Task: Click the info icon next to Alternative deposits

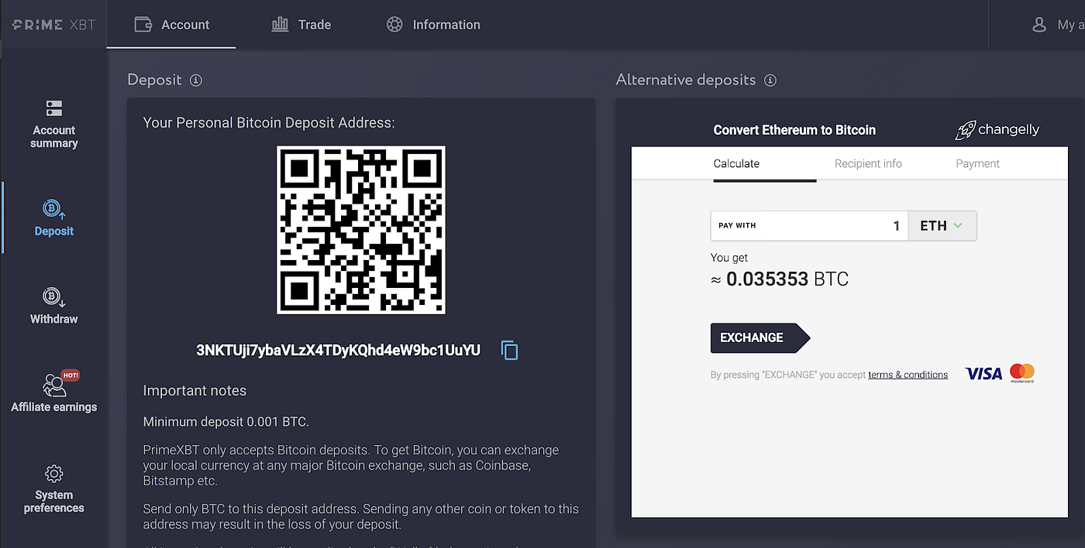Action: (770, 80)
